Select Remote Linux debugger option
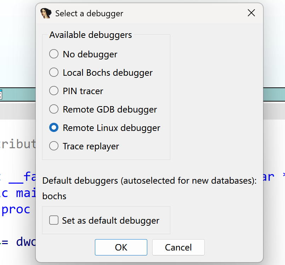 (x=54, y=128)
